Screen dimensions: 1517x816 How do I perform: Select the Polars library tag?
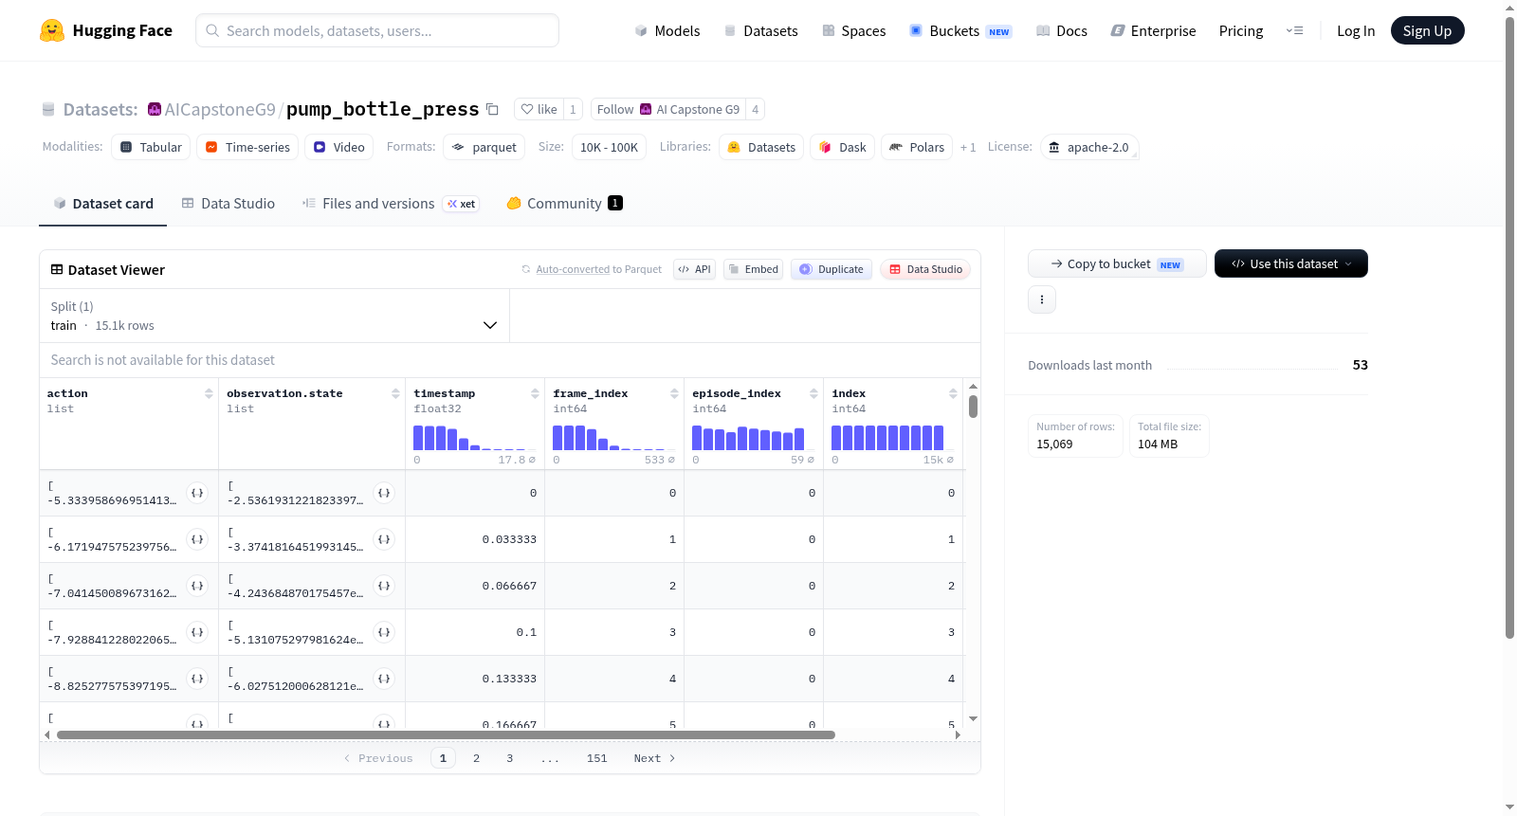point(916,147)
